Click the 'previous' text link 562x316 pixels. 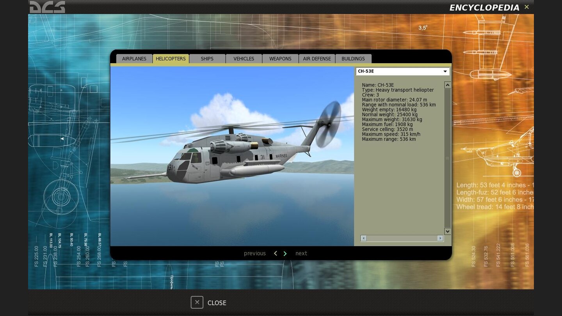[x=255, y=254]
